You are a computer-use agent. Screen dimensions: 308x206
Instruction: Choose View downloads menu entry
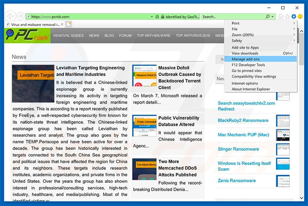click(x=261, y=53)
